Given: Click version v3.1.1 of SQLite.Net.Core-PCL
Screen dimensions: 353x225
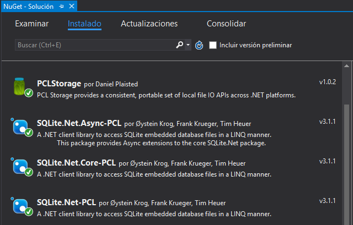Looking at the screenshot, I should point(327,161).
